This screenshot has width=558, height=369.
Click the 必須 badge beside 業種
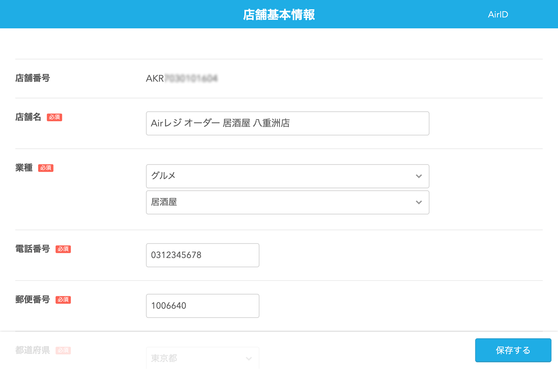tap(46, 168)
